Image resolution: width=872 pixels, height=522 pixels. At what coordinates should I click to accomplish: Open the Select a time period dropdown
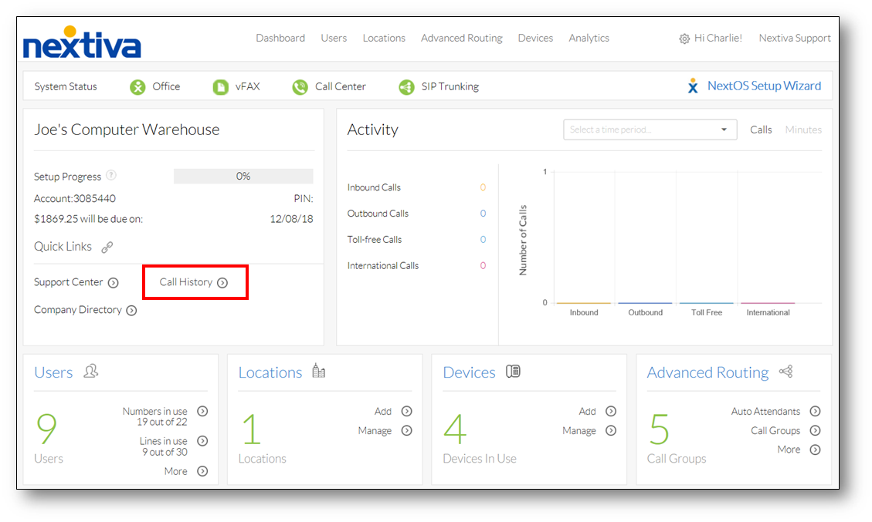(x=650, y=129)
